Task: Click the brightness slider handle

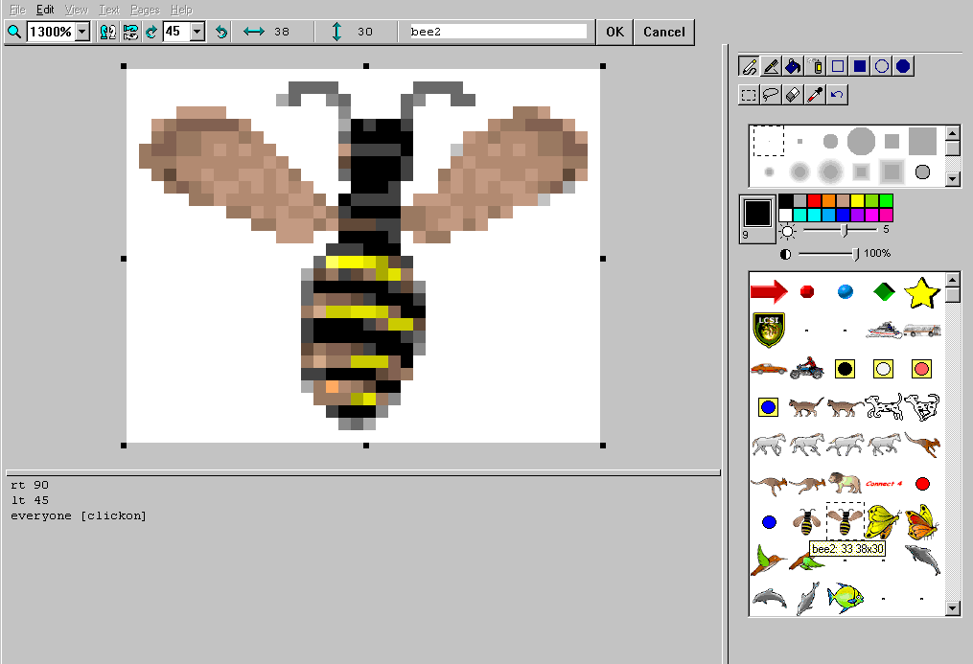Action: pos(844,230)
